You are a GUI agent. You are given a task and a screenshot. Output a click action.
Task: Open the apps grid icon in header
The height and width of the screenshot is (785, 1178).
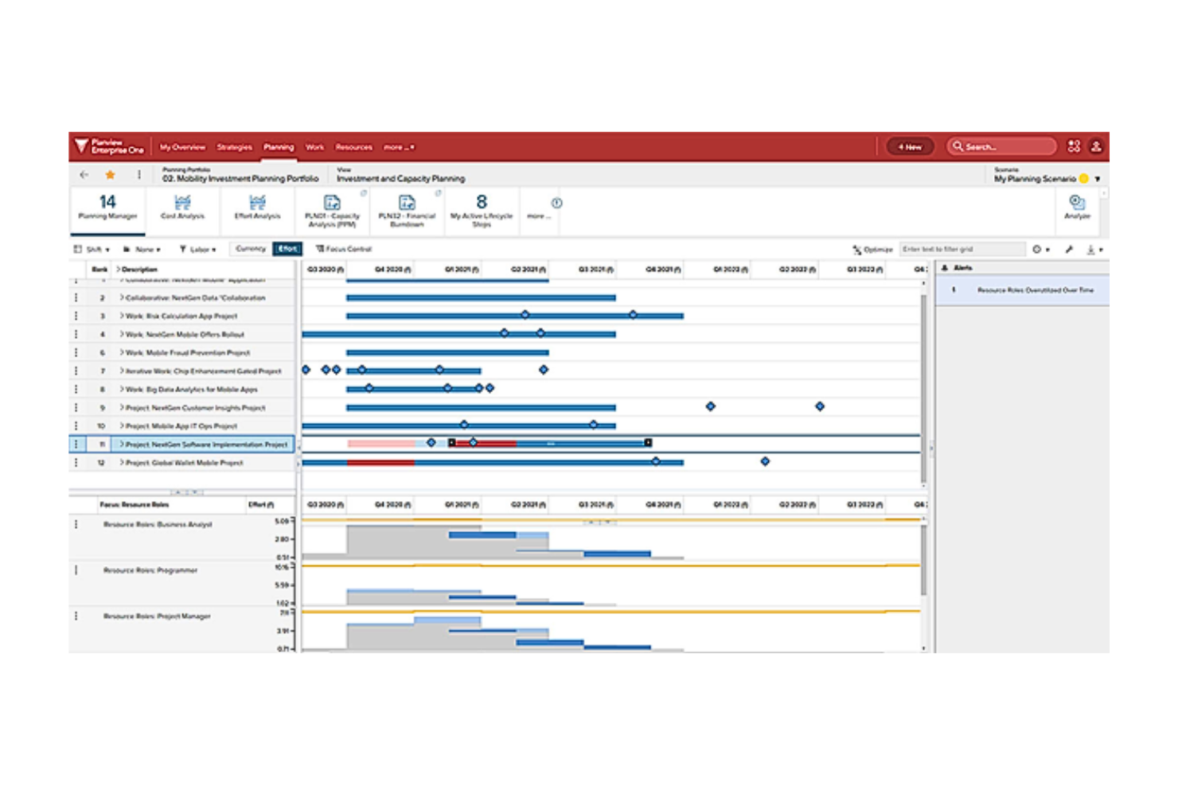click(x=1074, y=146)
